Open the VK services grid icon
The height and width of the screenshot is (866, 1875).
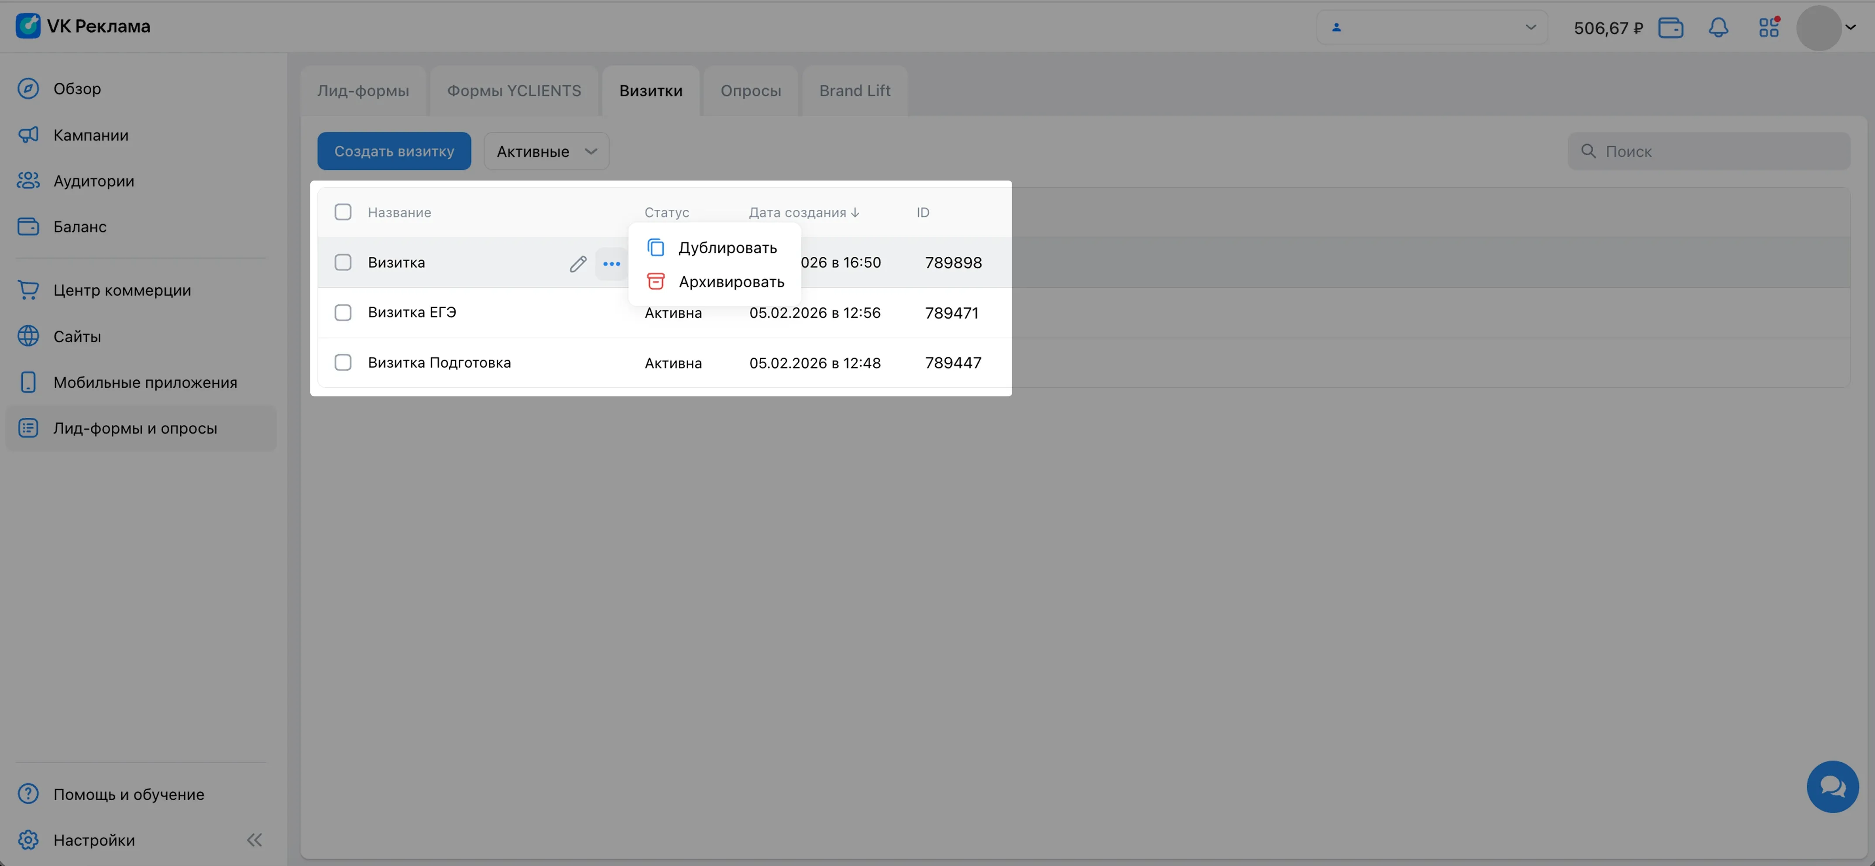(x=1769, y=27)
